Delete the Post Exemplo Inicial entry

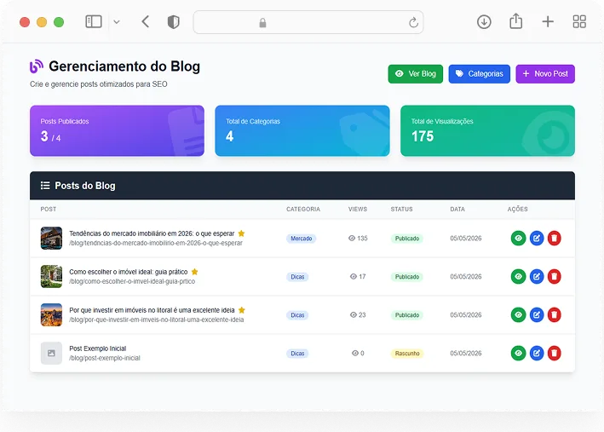point(555,353)
